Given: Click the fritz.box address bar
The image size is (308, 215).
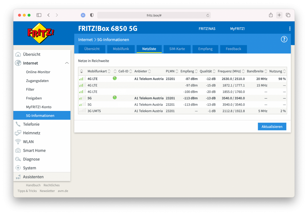Looking at the screenshot, I should tap(154, 15).
